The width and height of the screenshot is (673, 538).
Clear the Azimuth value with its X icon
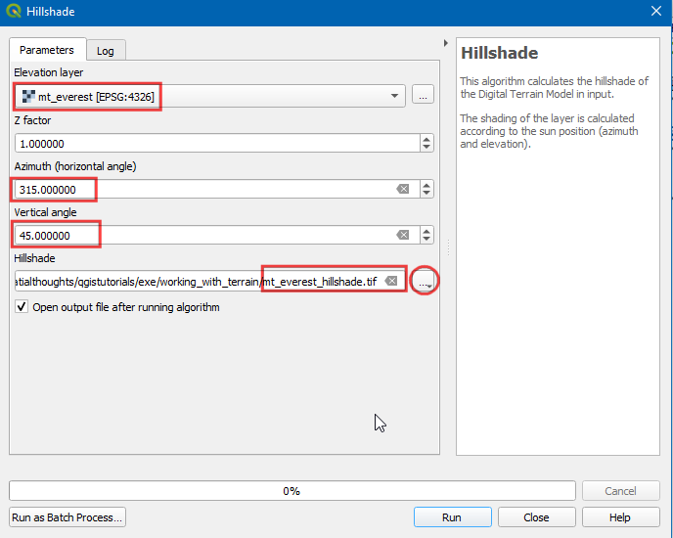(x=403, y=189)
